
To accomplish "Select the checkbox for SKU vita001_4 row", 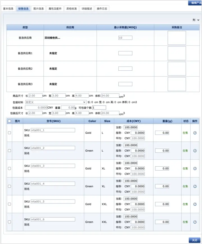I will click(x=9, y=186).
